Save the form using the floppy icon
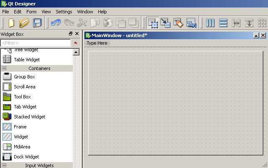Screen dimensions: 268x168 37,23
